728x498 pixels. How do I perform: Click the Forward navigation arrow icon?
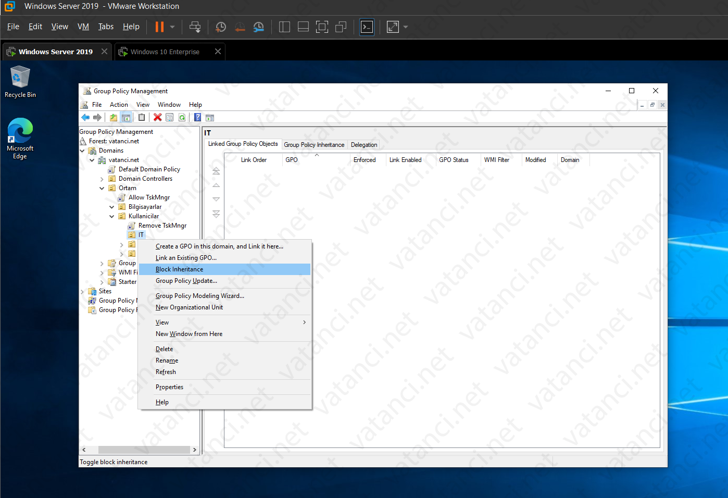coord(97,117)
